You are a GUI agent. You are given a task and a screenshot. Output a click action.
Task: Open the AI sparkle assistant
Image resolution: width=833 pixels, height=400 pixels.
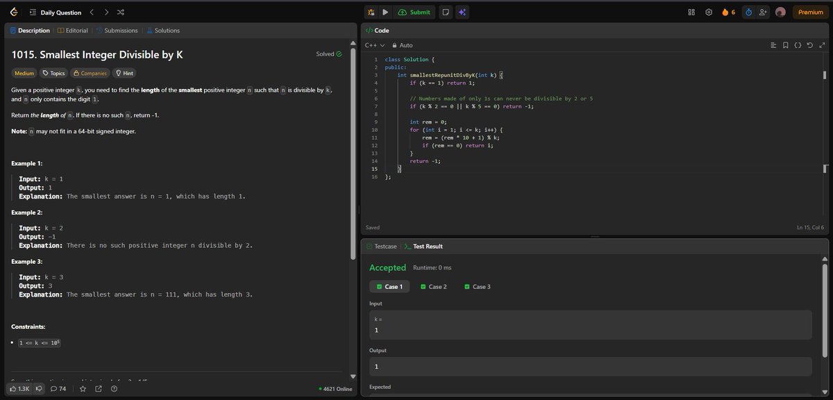462,12
